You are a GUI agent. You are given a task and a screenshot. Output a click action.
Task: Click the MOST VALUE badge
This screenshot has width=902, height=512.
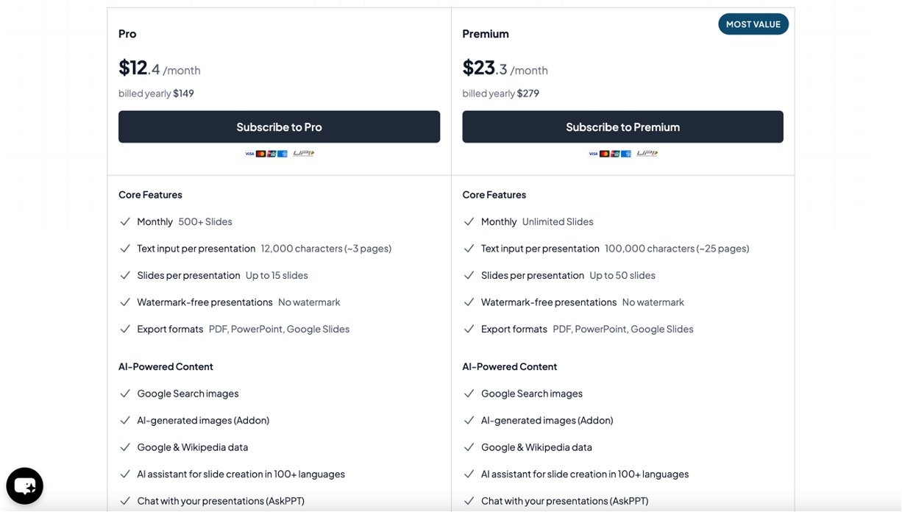click(753, 24)
